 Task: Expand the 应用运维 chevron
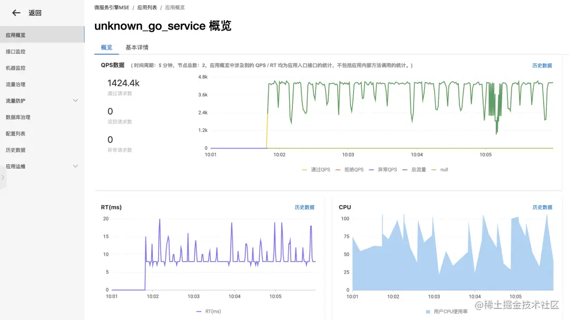pyautogui.click(x=75, y=167)
